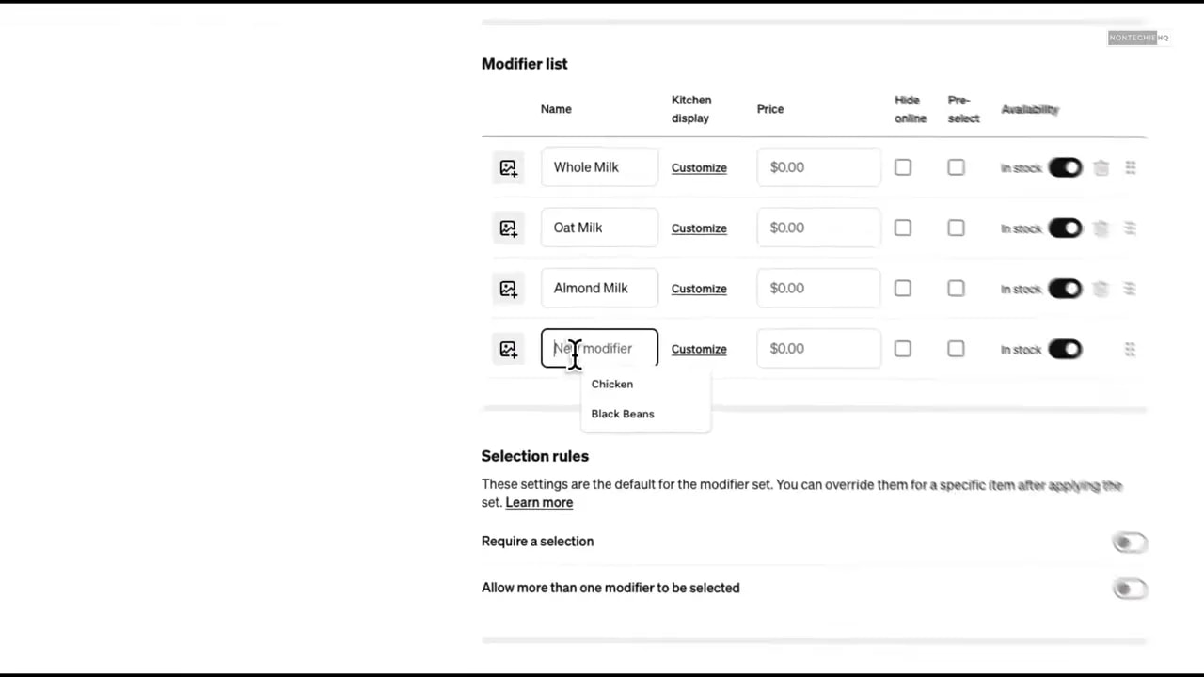This screenshot has width=1204, height=677.
Task: Edit the new modifier price field
Action: [818, 348]
